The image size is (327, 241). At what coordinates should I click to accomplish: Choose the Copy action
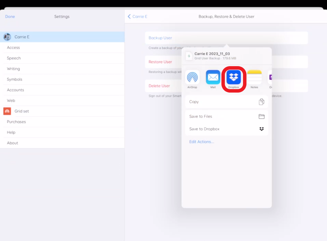(x=227, y=101)
